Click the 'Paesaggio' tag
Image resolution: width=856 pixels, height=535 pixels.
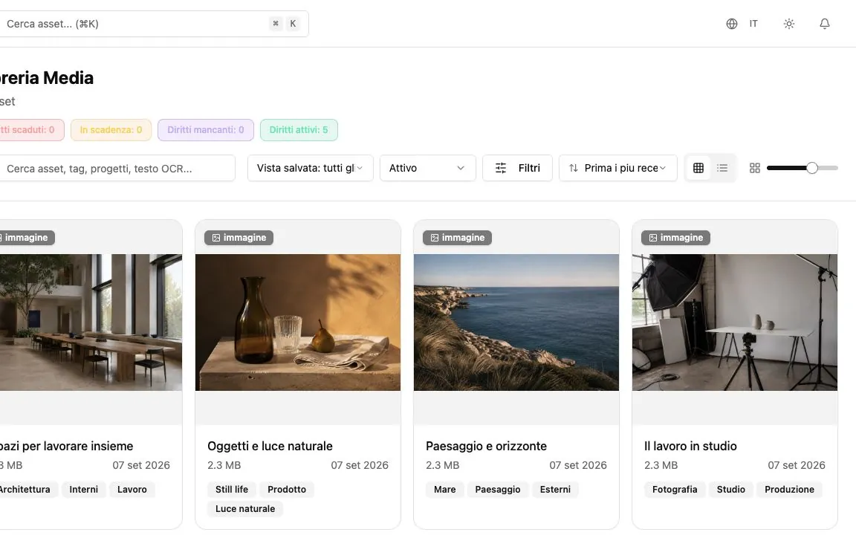pos(497,489)
